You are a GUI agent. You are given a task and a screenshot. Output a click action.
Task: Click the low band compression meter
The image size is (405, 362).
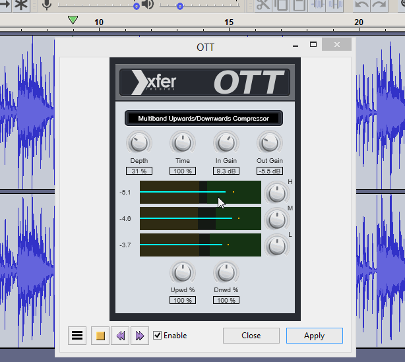point(201,245)
